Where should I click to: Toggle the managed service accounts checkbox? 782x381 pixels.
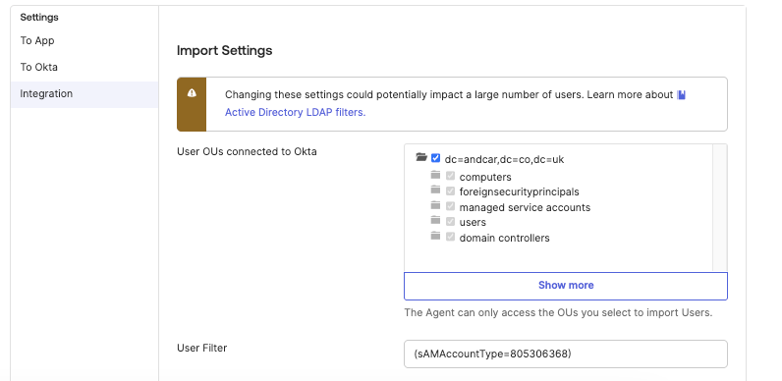(450, 206)
